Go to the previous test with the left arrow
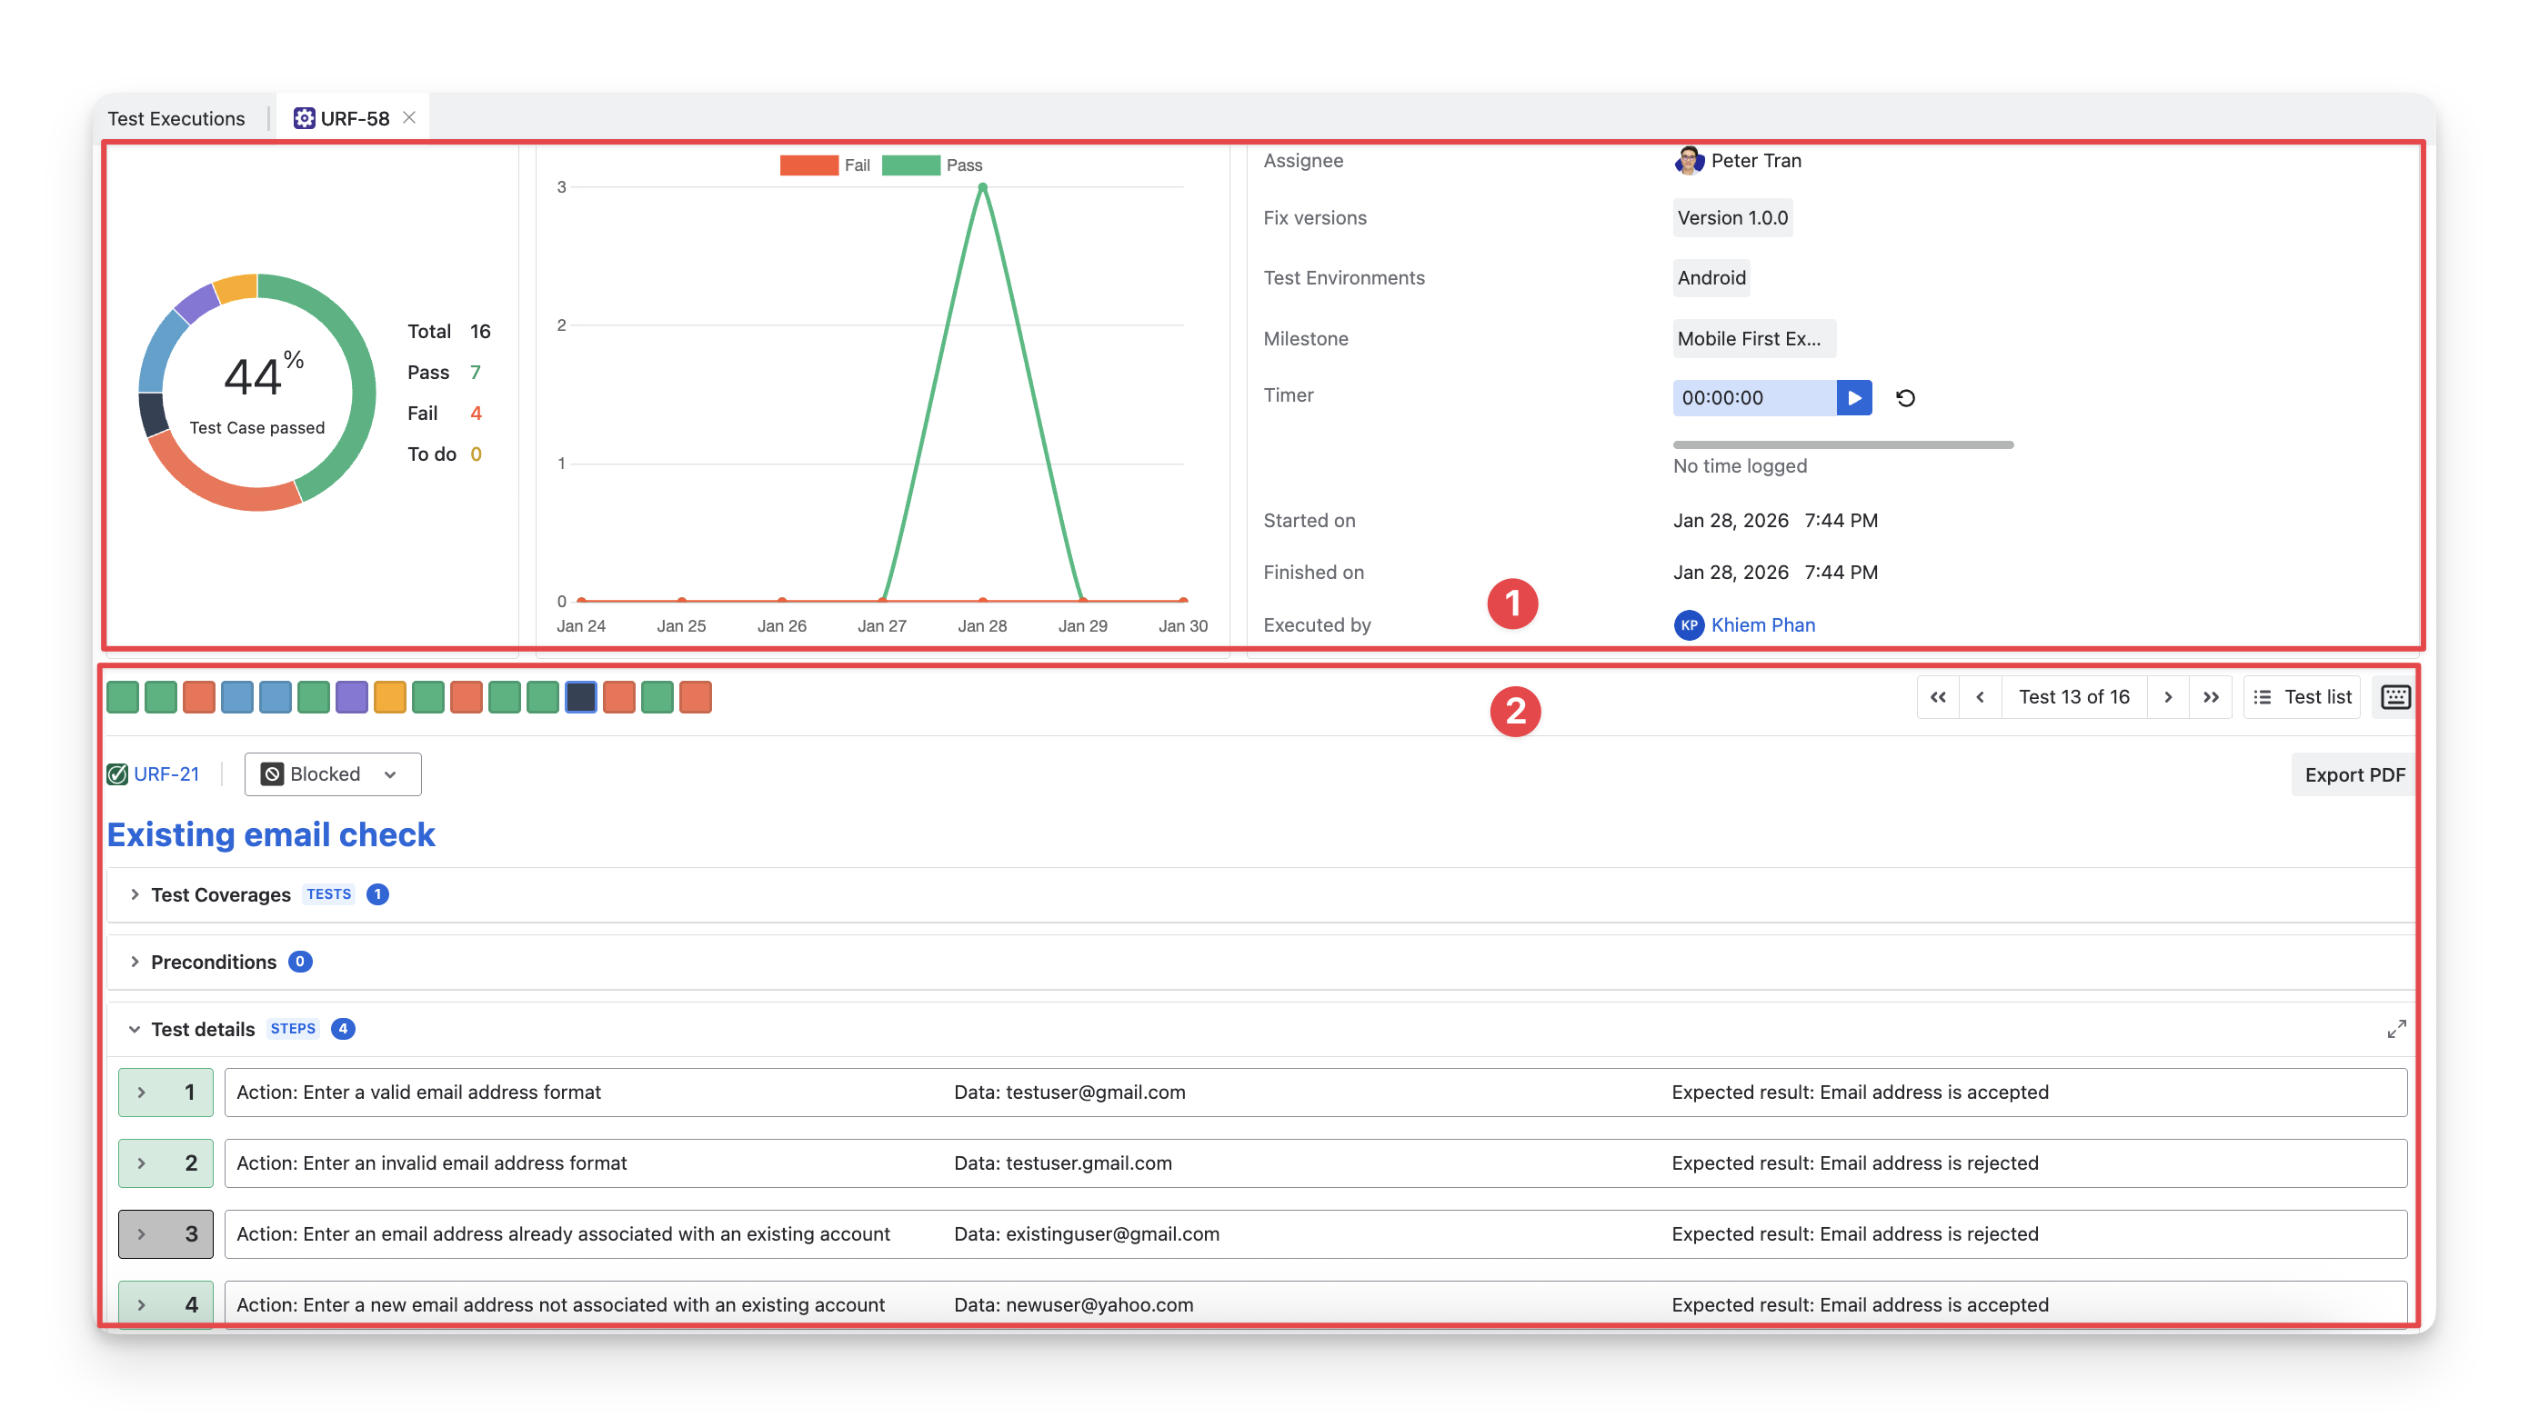 pos(1979,697)
